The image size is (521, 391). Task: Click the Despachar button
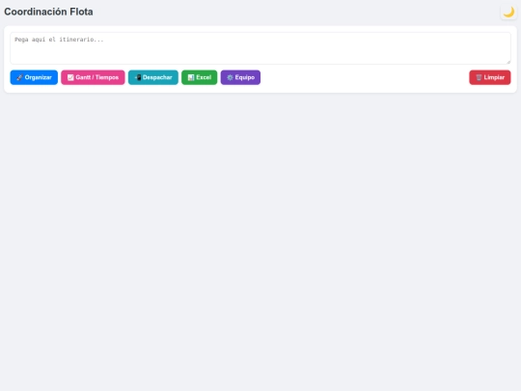(153, 77)
